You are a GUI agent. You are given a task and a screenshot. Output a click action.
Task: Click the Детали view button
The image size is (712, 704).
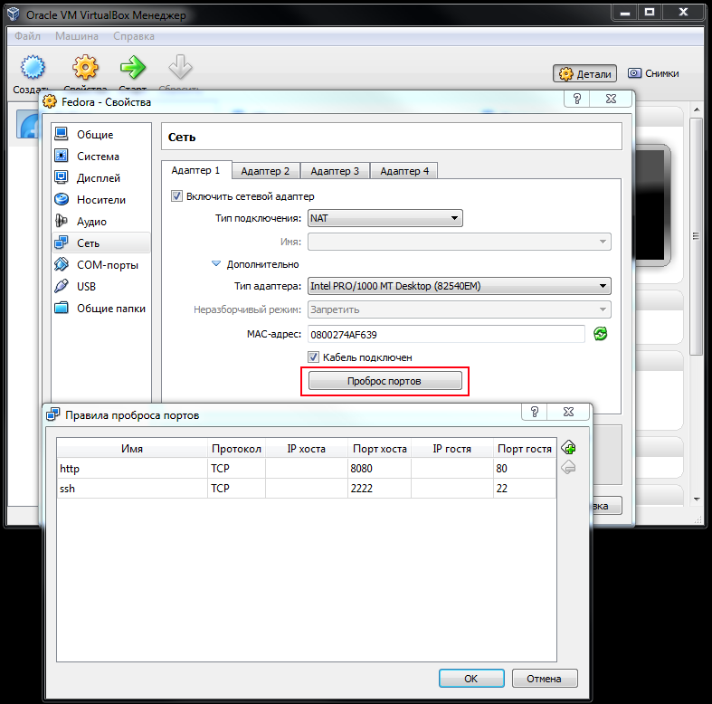(x=584, y=73)
